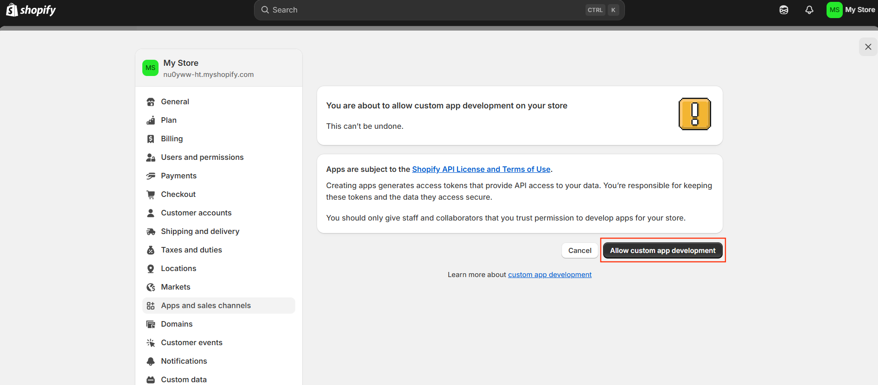This screenshot has width=878, height=385.
Task: Go to Billing settings
Action: coord(219,139)
